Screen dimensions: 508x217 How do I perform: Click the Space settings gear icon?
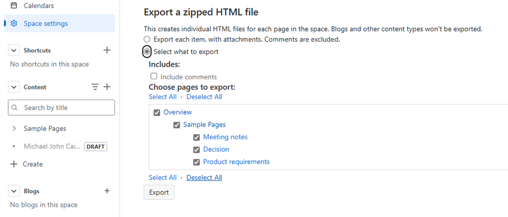tap(14, 23)
